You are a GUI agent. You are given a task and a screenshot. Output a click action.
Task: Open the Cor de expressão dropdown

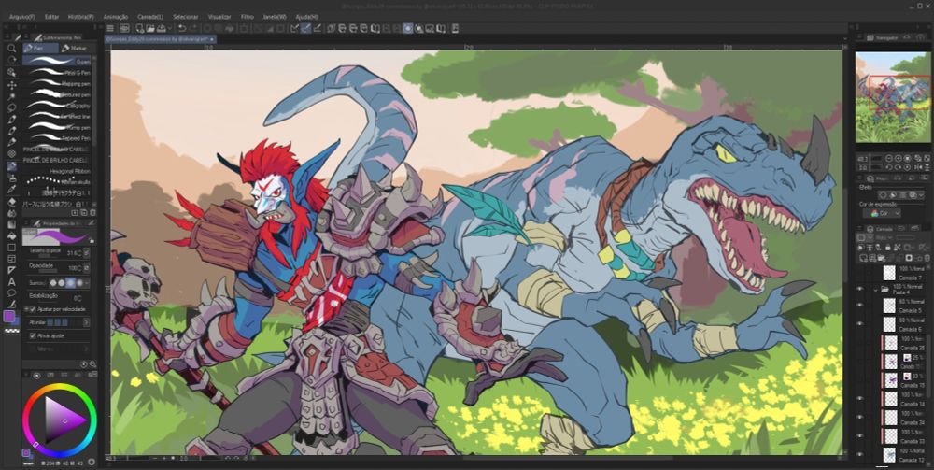884,213
